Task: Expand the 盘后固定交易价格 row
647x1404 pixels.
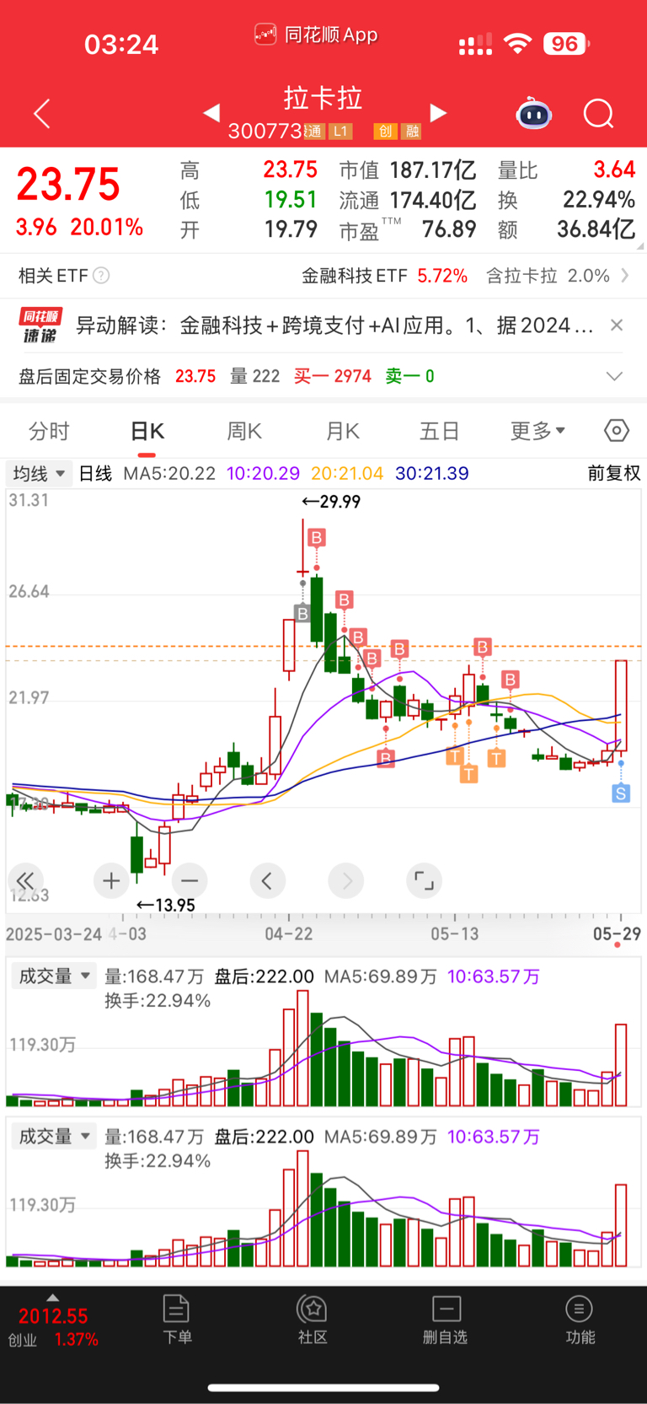Action: (x=614, y=376)
